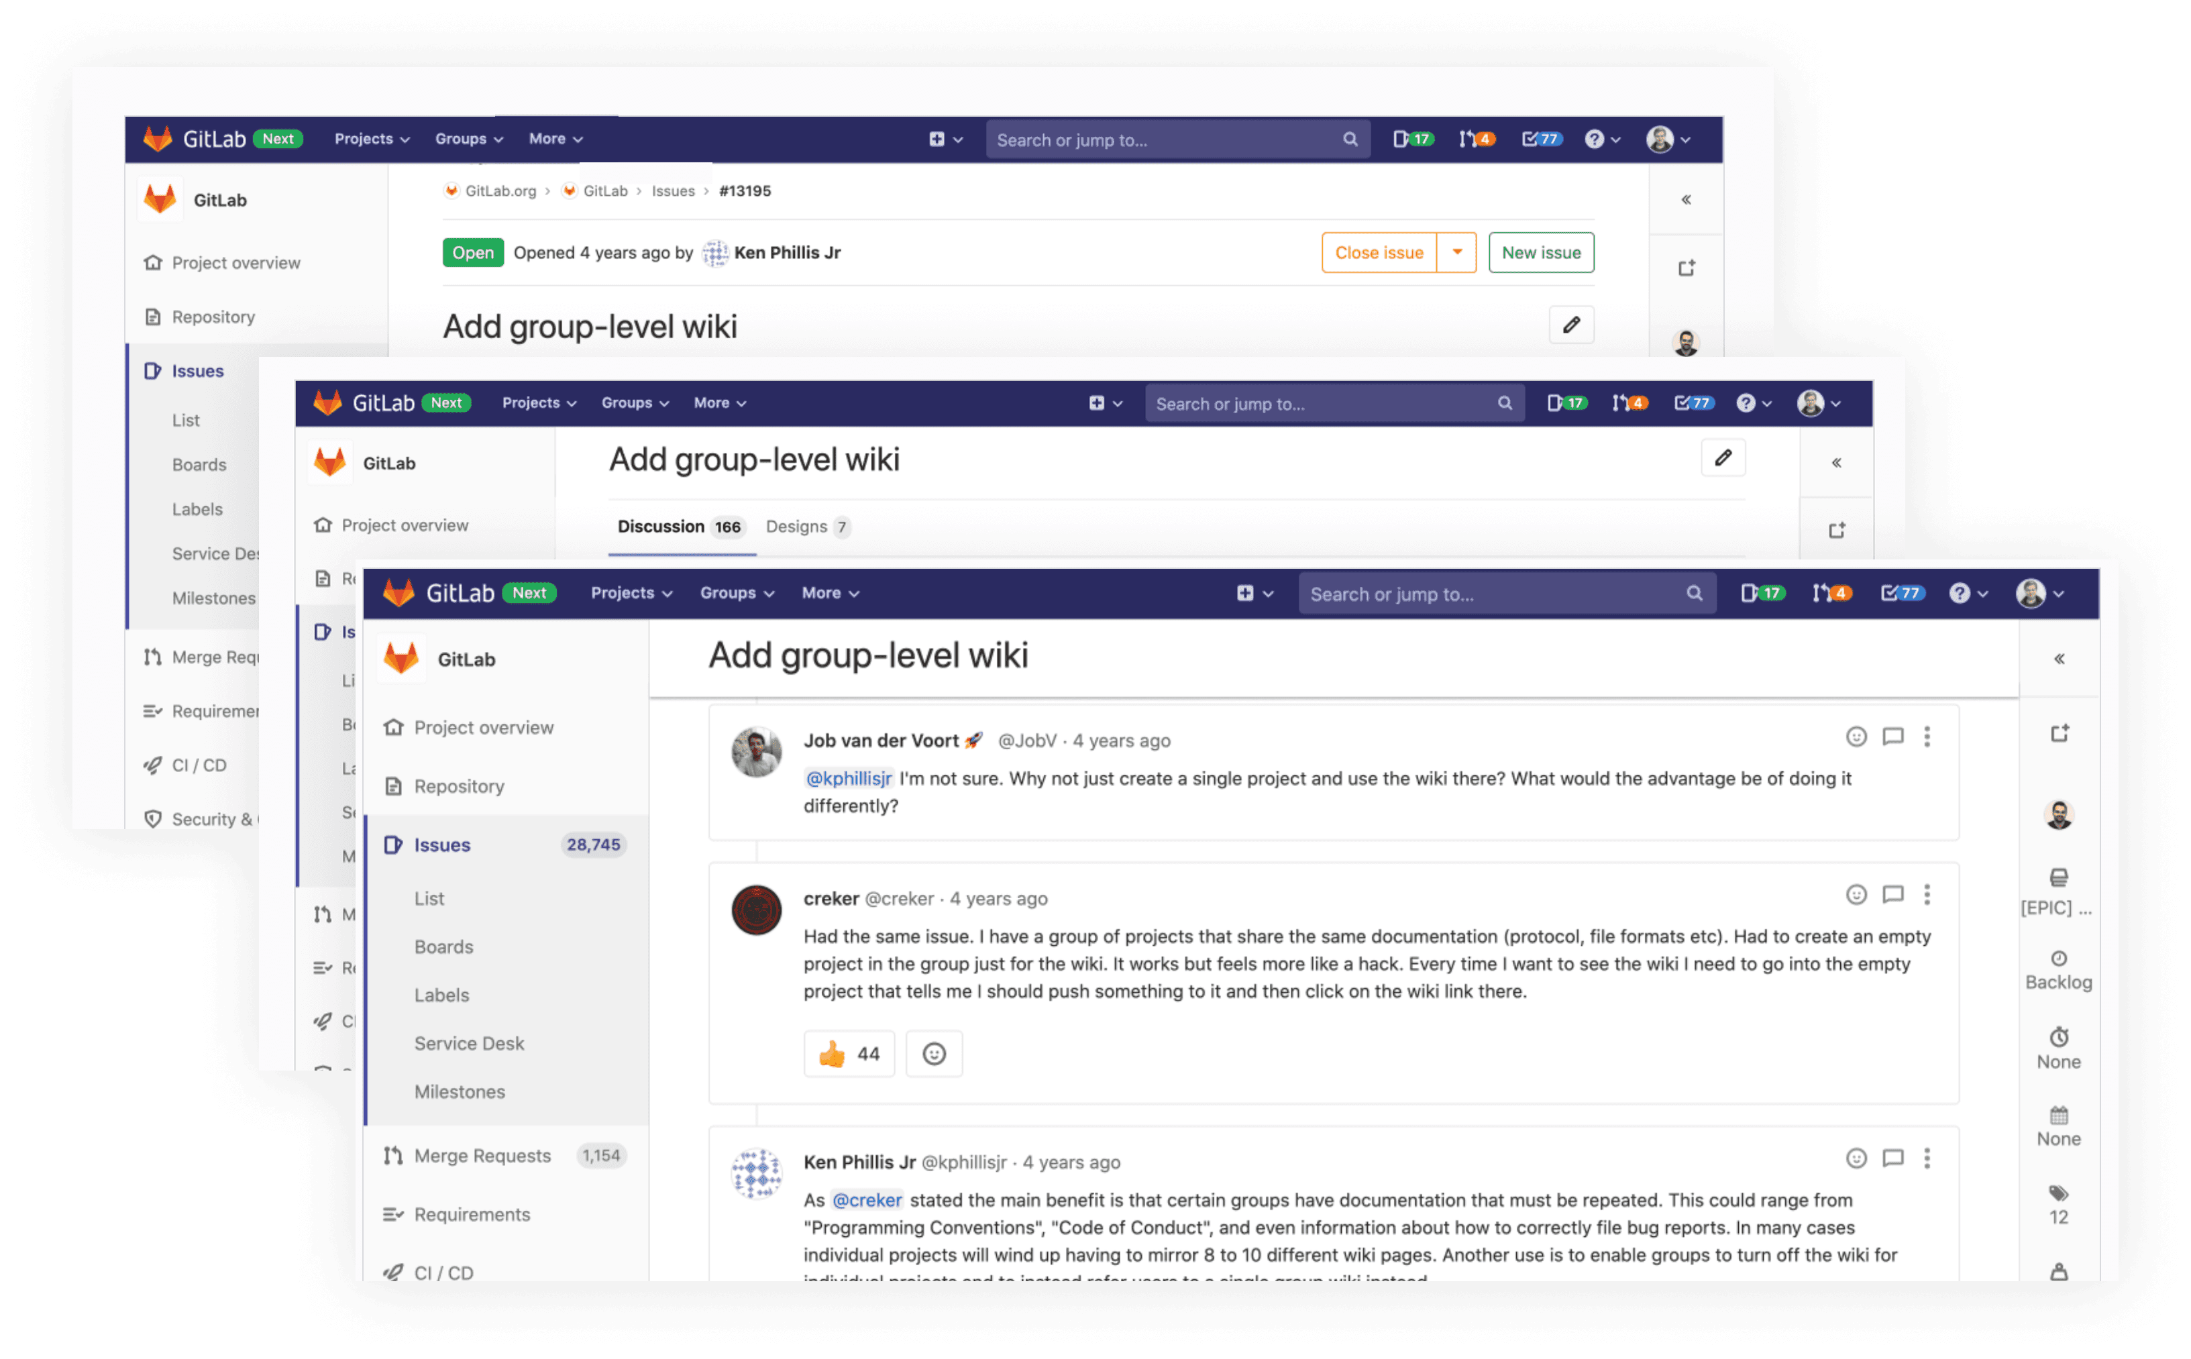Expand the Projects dropdown in front window
The height and width of the screenshot is (1359, 2191).
[631, 593]
